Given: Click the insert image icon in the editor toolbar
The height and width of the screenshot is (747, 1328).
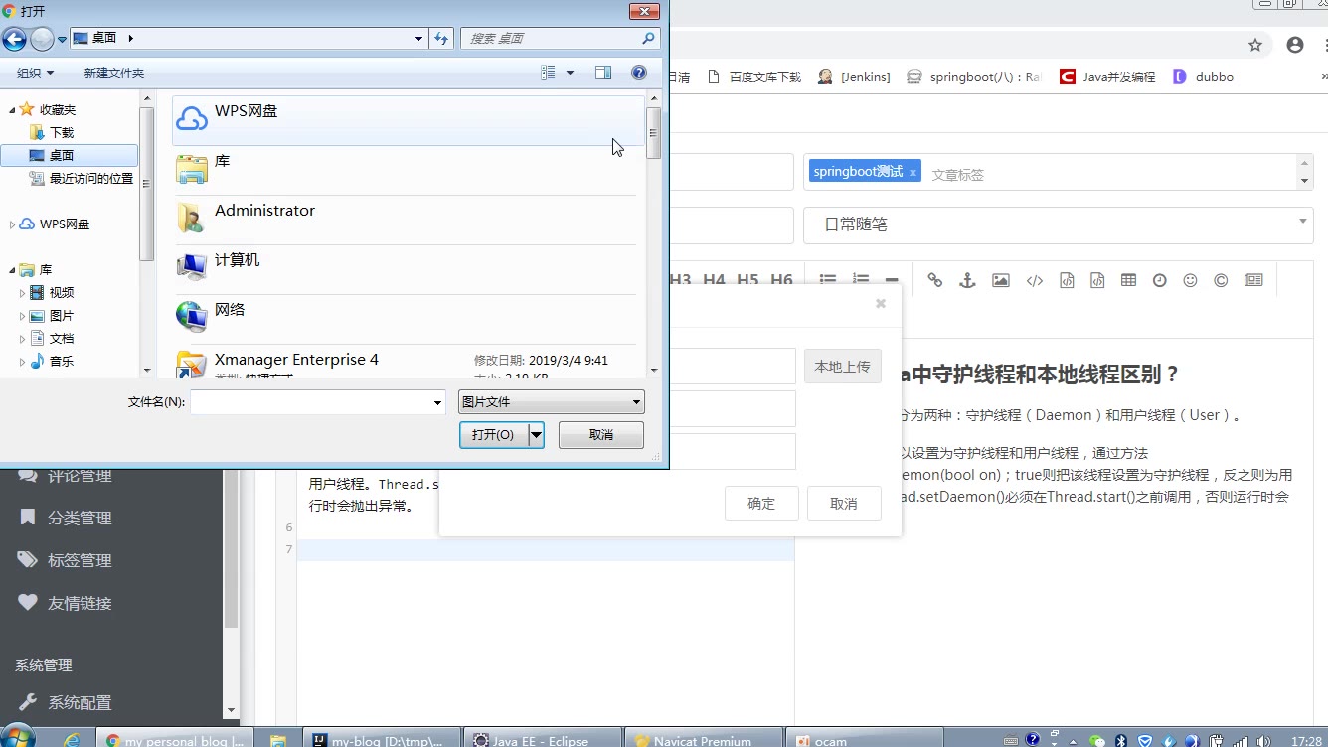Looking at the screenshot, I should pyautogui.click(x=1001, y=280).
